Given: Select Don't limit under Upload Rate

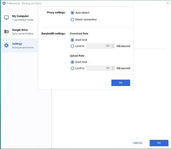Looking at the screenshot, I should [72, 62].
